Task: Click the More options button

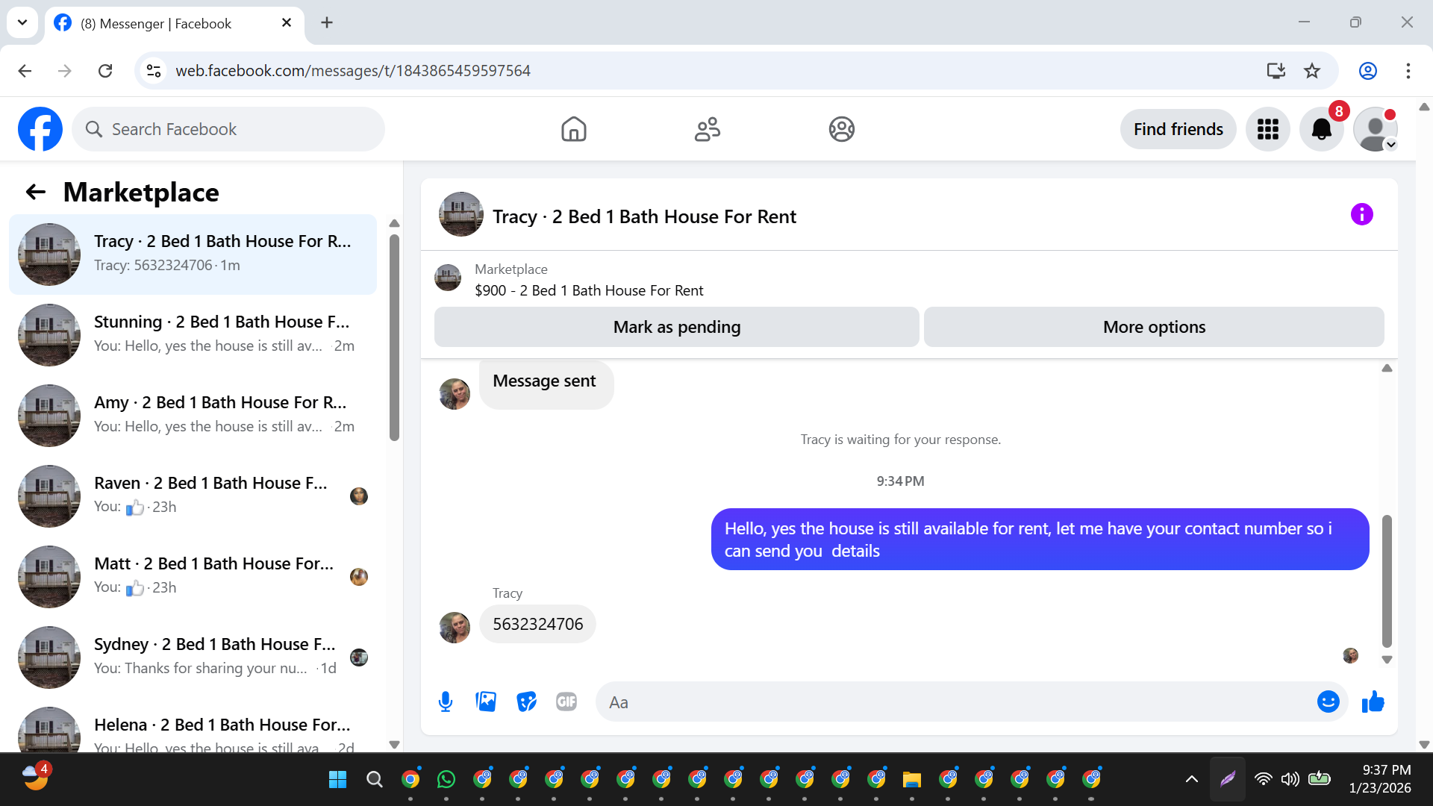Action: pos(1154,327)
